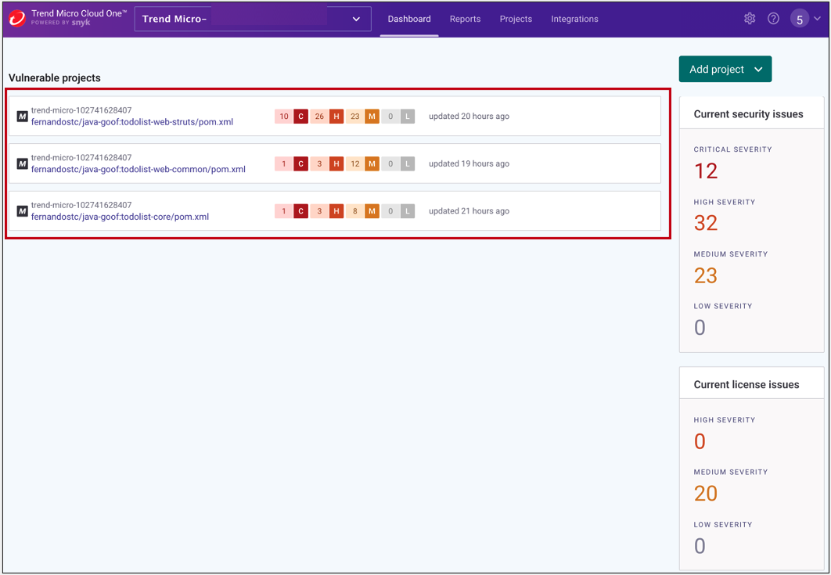Screen dimensions: 831x575
Task: Click the Add project button
Action: coord(725,69)
